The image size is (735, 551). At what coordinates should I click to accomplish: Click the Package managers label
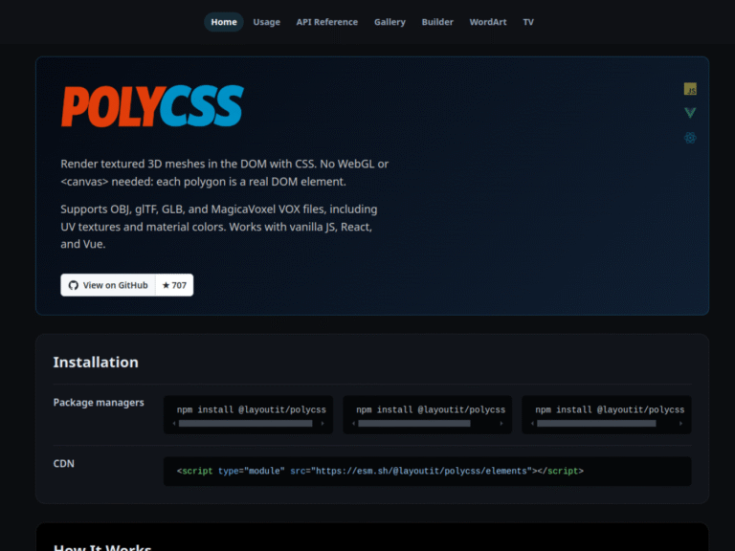click(x=99, y=403)
